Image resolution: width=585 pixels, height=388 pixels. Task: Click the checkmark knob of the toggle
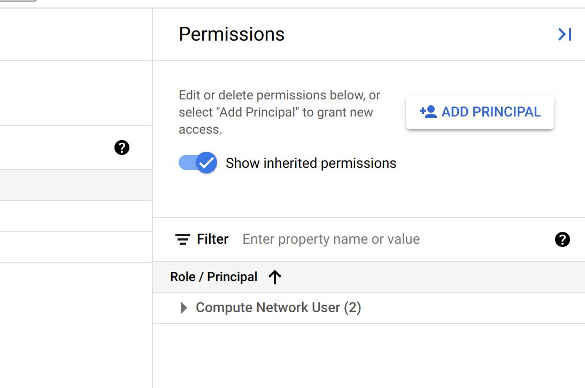pos(206,162)
